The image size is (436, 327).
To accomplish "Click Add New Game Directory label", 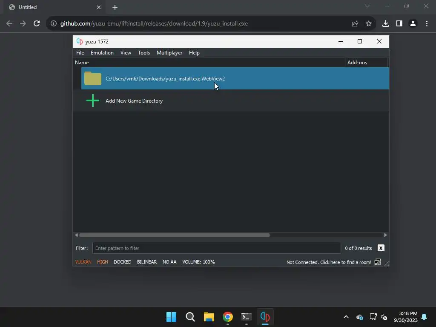I will 134,101.
